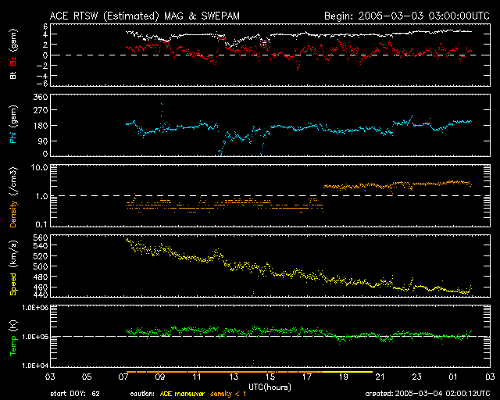Select the orange 'Density (/cm3)' axis label
Screen dimensions: 500x400
pyautogui.click(x=13, y=197)
